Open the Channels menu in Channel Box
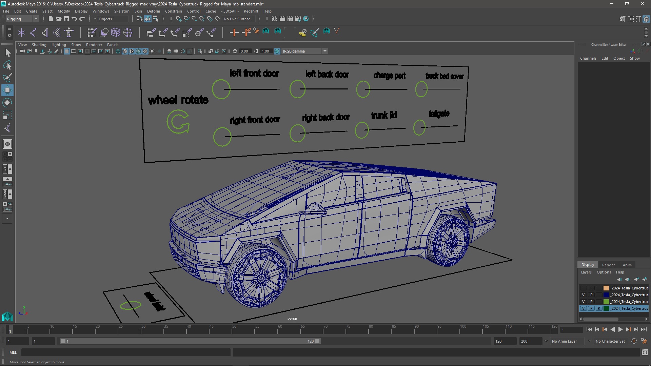 (x=588, y=58)
